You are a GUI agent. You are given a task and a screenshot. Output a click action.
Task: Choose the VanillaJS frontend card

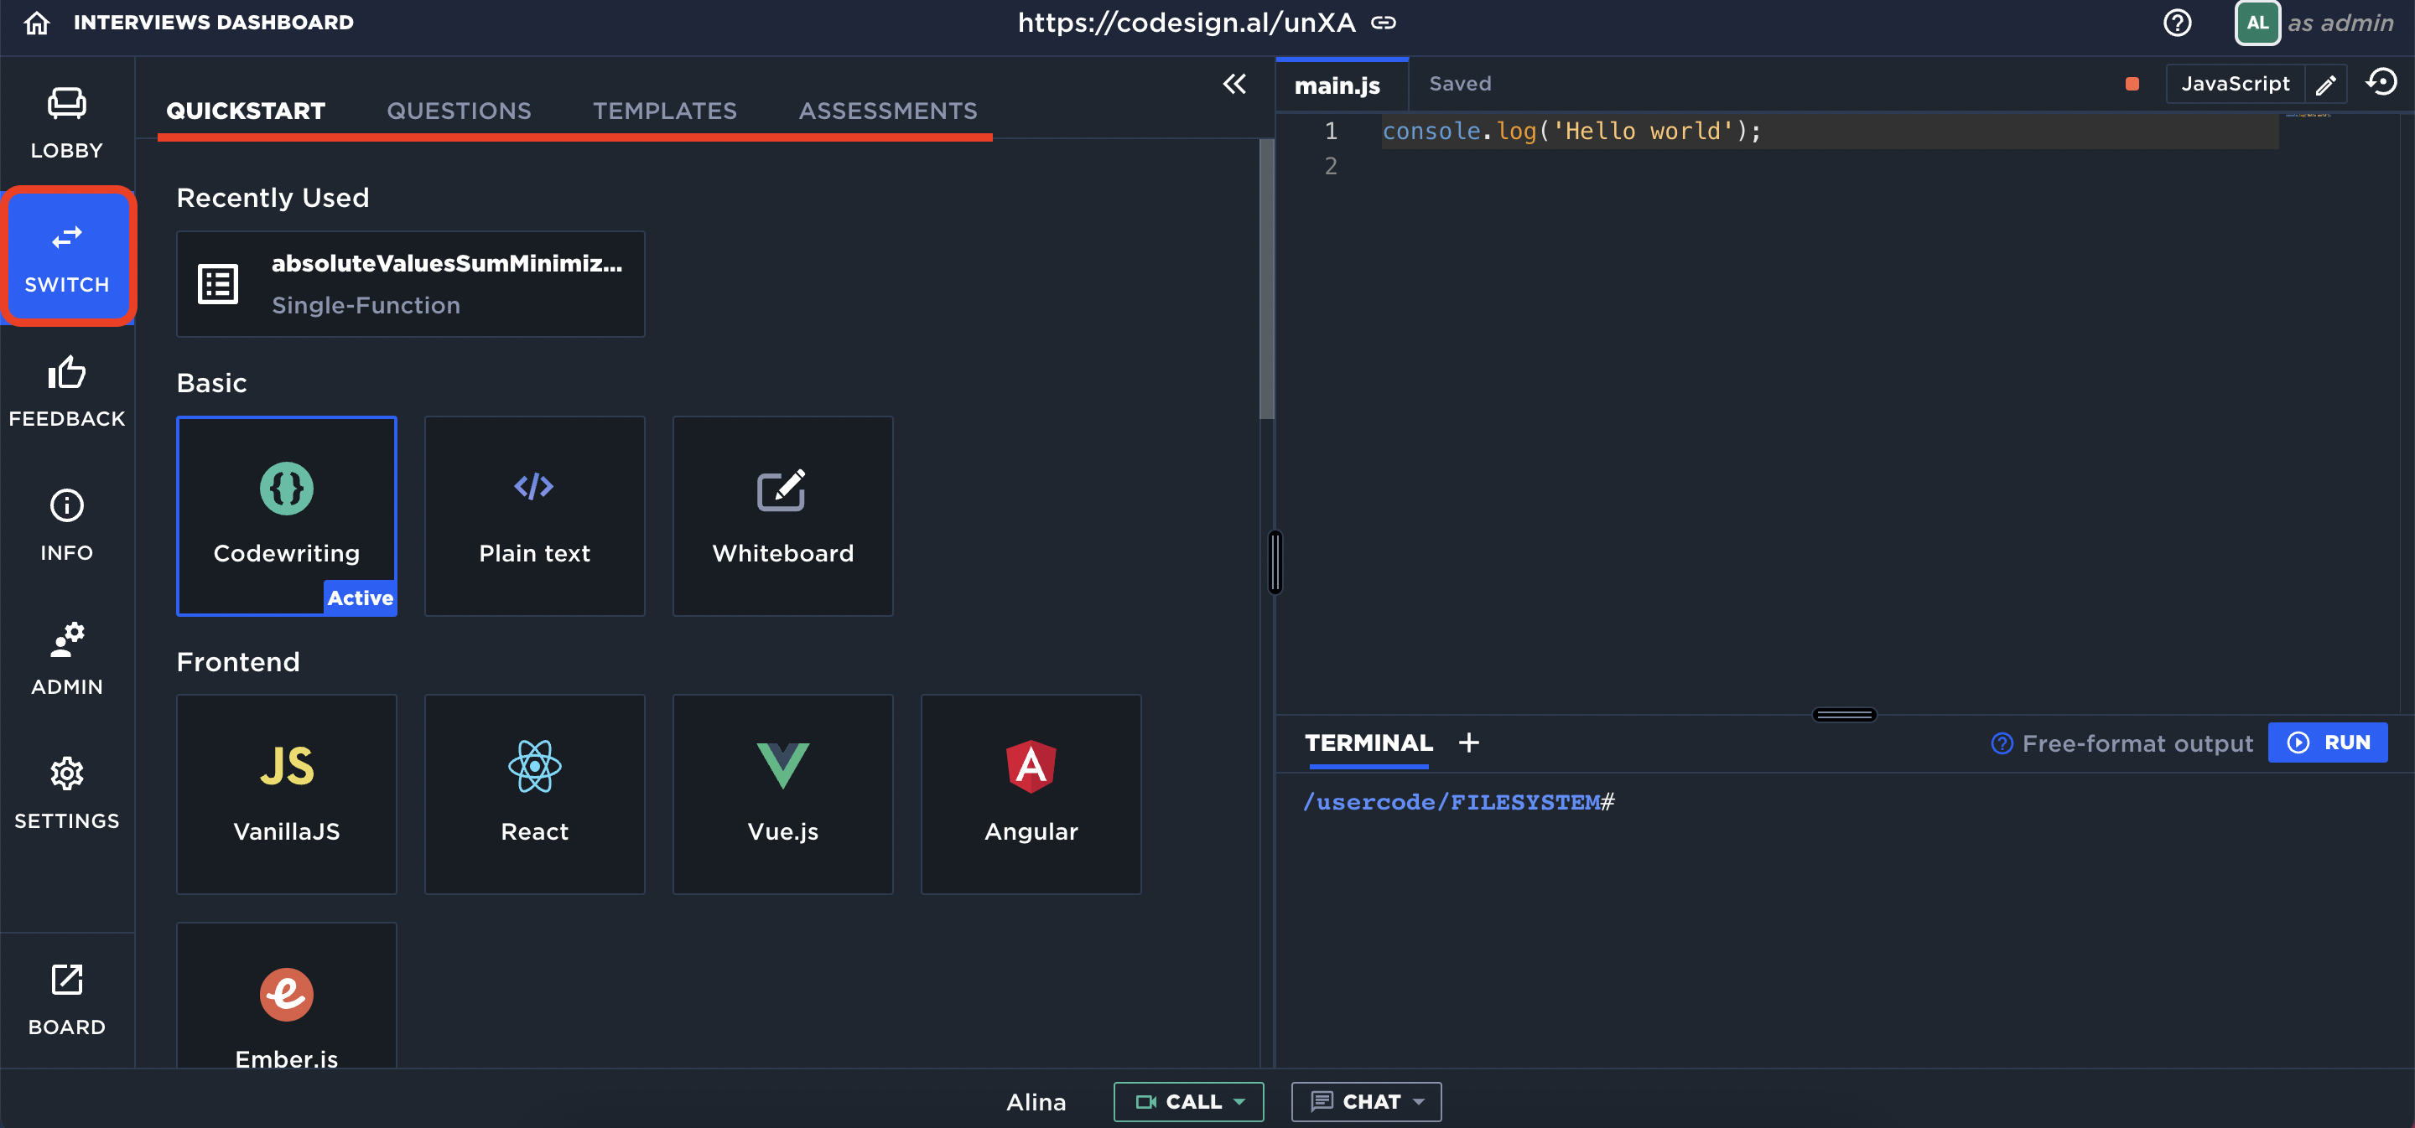[x=287, y=794]
